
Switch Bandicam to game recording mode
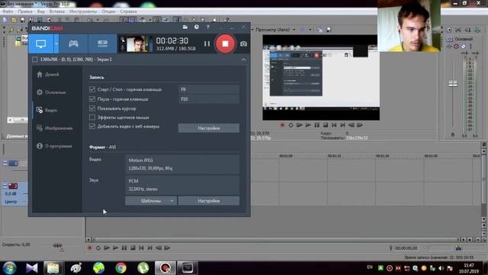pos(73,44)
